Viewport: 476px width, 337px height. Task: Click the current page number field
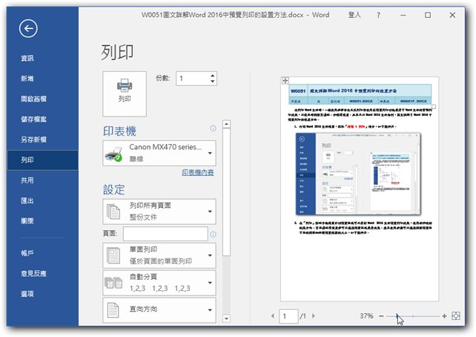click(x=288, y=316)
